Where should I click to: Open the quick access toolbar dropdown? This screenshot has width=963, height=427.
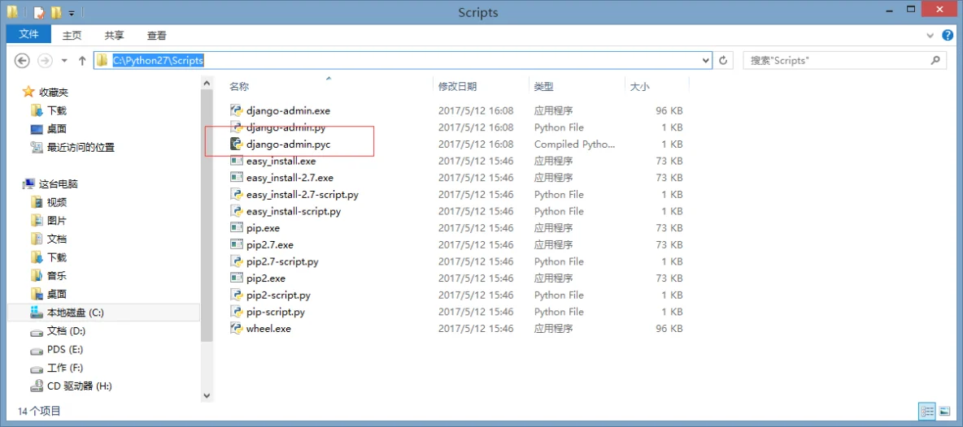72,13
